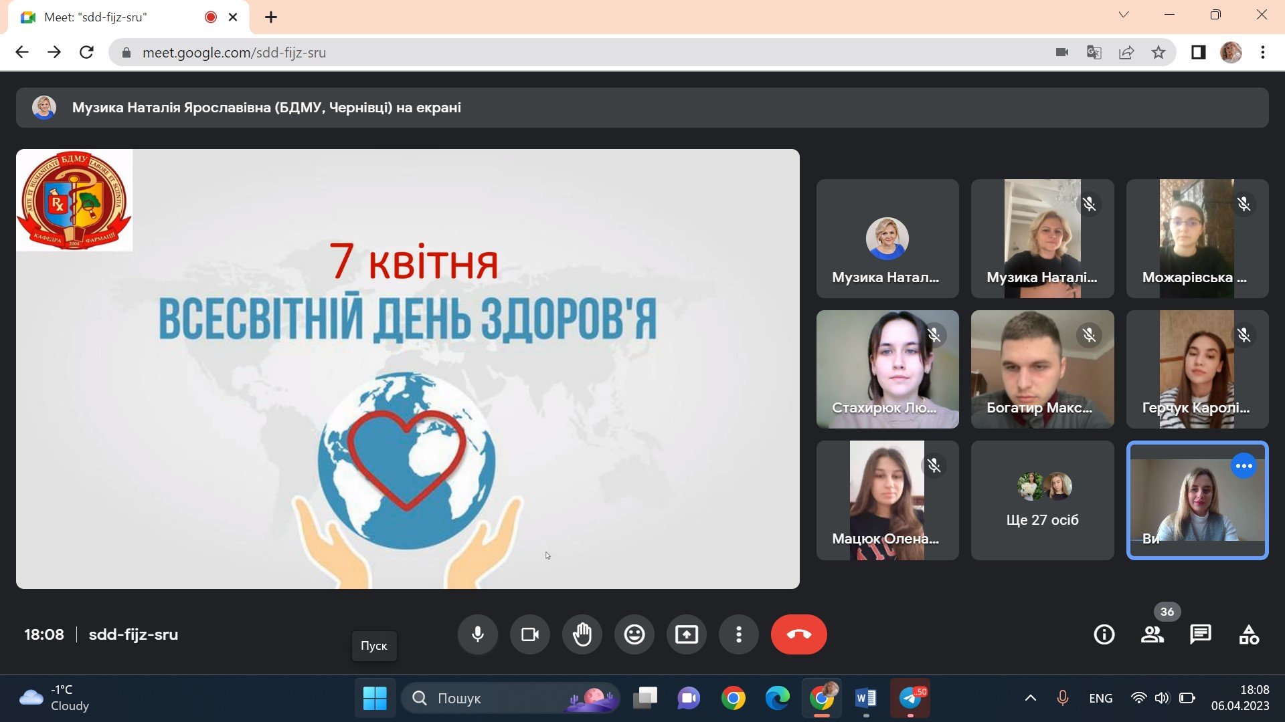Open the activities shapes icon
This screenshot has height=722, width=1285.
pyautogui.click(x=1248, y=634)
